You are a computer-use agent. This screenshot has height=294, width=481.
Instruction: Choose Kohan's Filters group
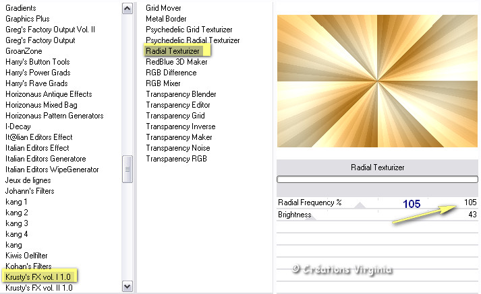coord(28,266)
